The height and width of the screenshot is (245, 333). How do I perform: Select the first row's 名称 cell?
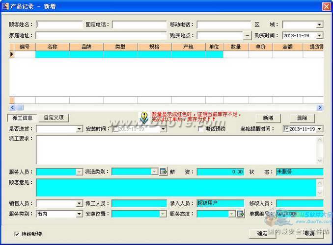(x=53, y=54)
